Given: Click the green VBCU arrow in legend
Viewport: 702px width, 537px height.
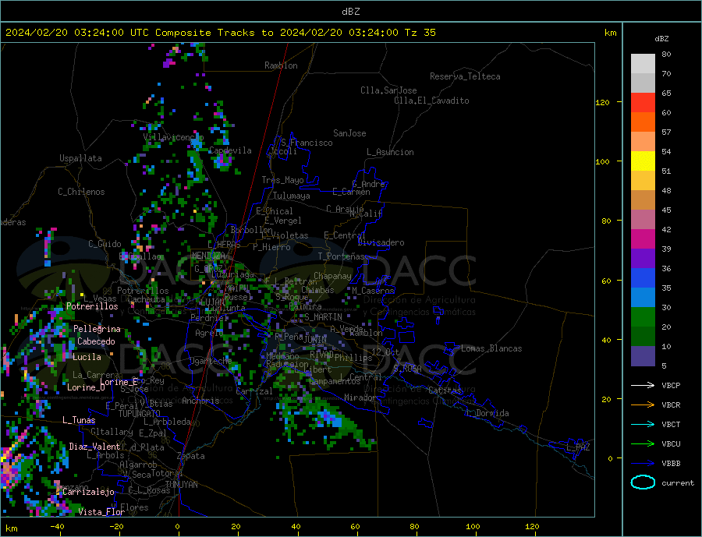Looking at the screenshot, I should pos(643,444).
